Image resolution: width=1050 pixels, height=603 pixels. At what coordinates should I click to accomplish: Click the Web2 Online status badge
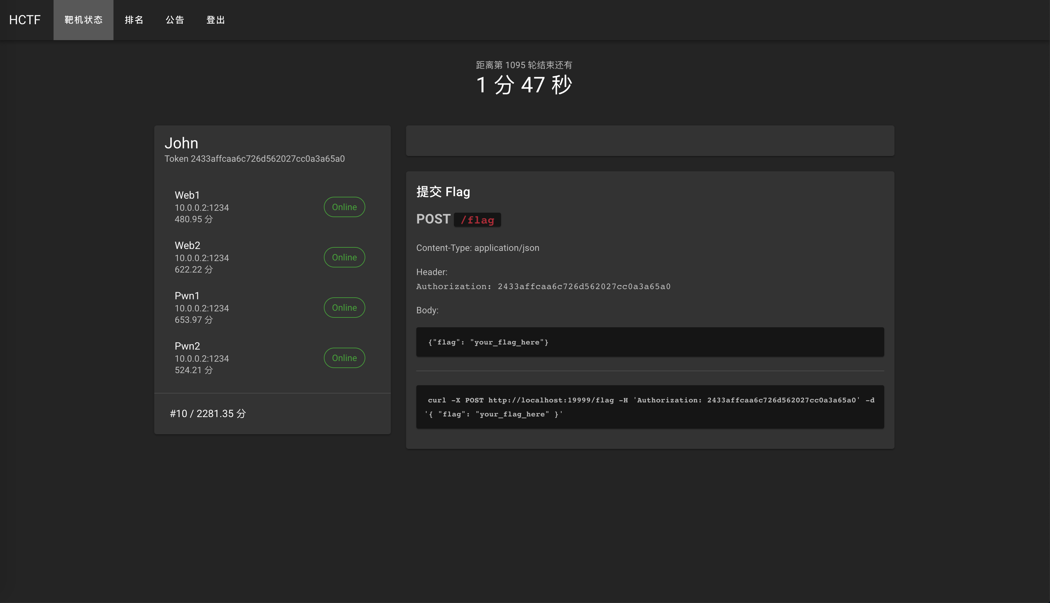[x=344, y=257]
